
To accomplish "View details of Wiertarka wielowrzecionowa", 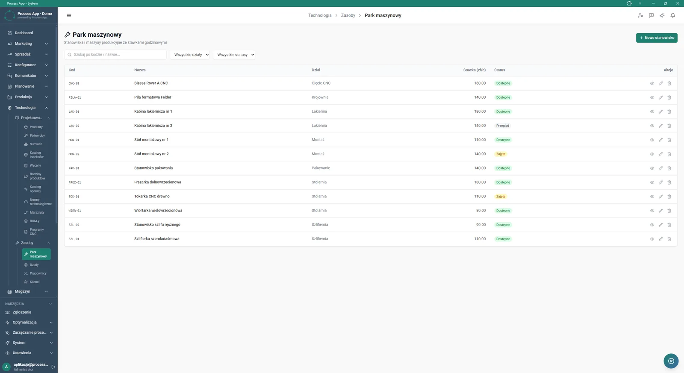I will [x=652, y=211].
